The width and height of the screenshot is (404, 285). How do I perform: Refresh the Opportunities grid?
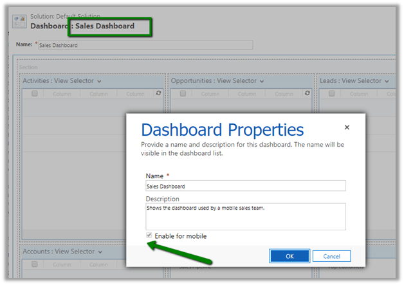click(308, 94)
